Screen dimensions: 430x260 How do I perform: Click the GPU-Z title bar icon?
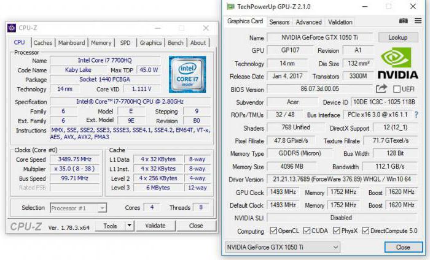click(230, 7)
